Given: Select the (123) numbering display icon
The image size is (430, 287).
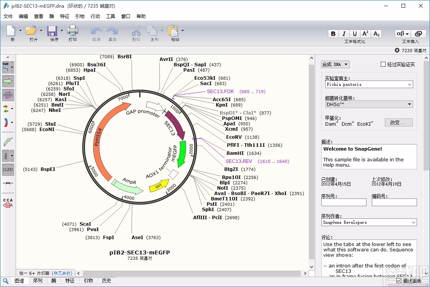Looking at the screenshot, I should (8, 169).
